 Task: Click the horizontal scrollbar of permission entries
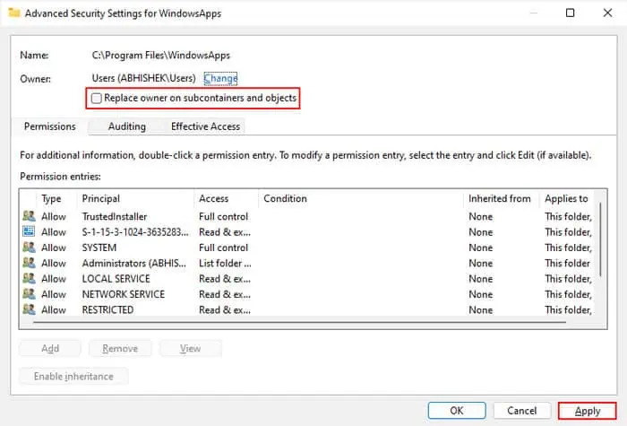(300, 322)
